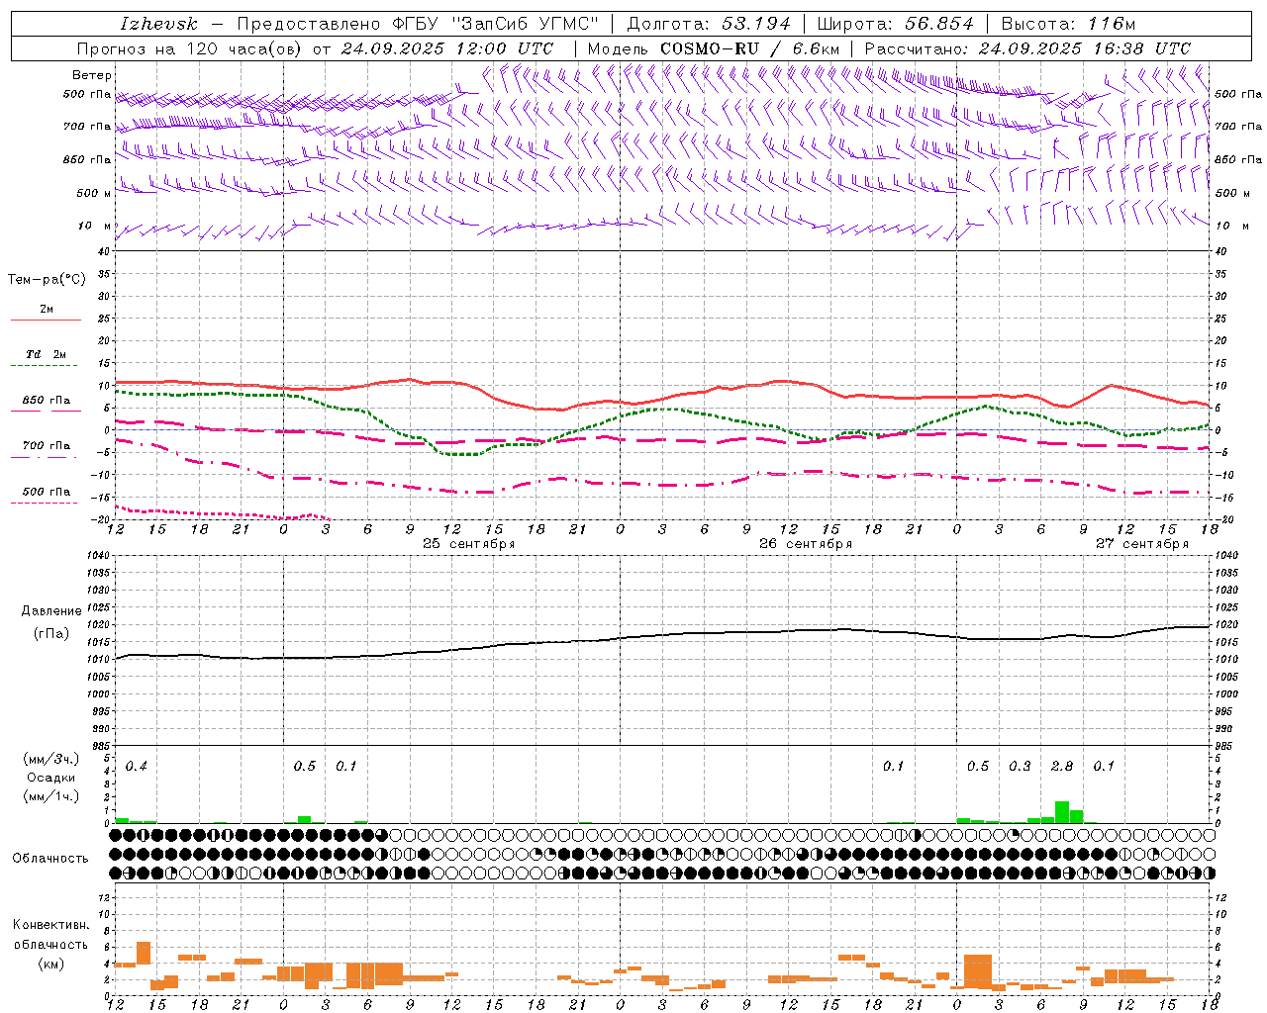Click the forecast start '24.09.2025 12:00 UTC'

[x=447, y=48]
